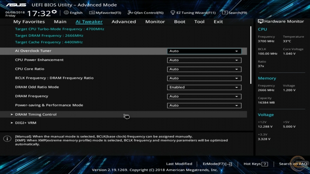Screen dimensions: 310x174
Task: Select the Ai Tweaker tab
Action: 89,22
